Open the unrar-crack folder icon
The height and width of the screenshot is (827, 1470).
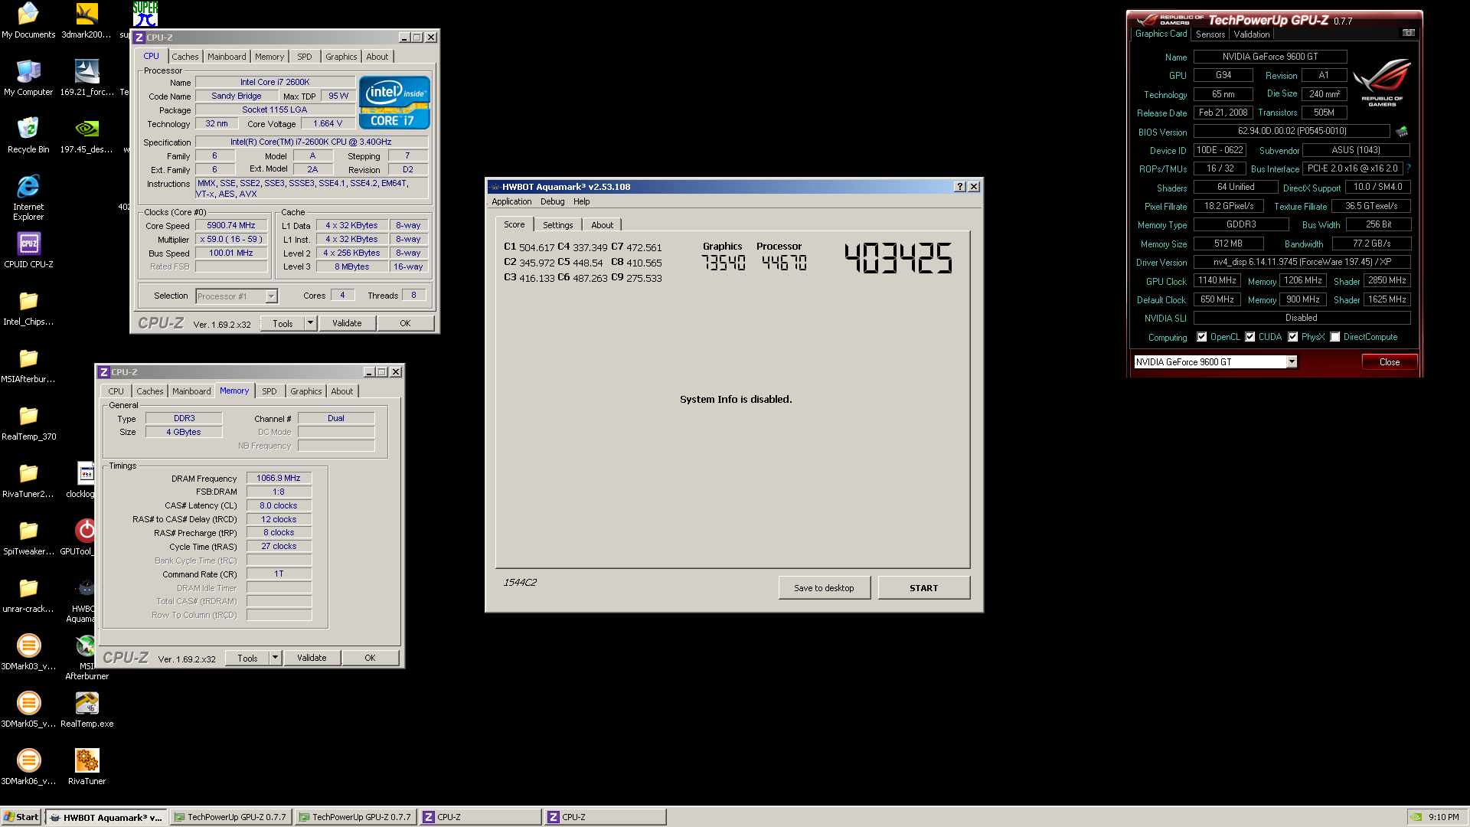(x=28, y=595)
